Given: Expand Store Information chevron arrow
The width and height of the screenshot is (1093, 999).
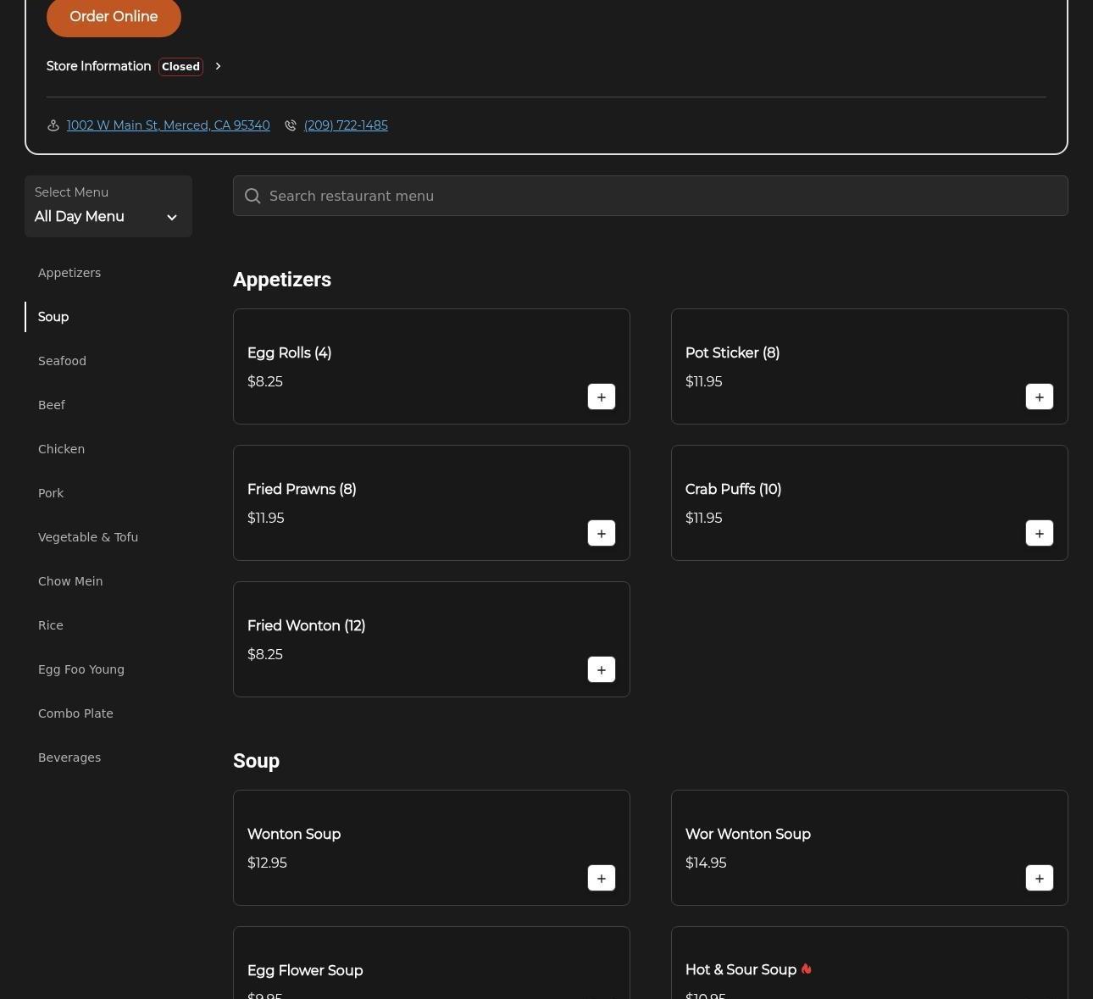Looking at the screenshot, I should (218, 66).
